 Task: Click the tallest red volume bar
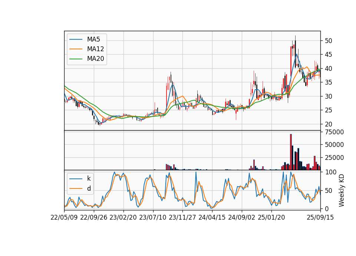click(291, 152)
